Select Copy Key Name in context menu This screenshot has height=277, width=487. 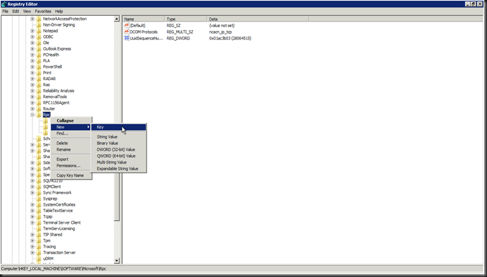pos(71,175)
